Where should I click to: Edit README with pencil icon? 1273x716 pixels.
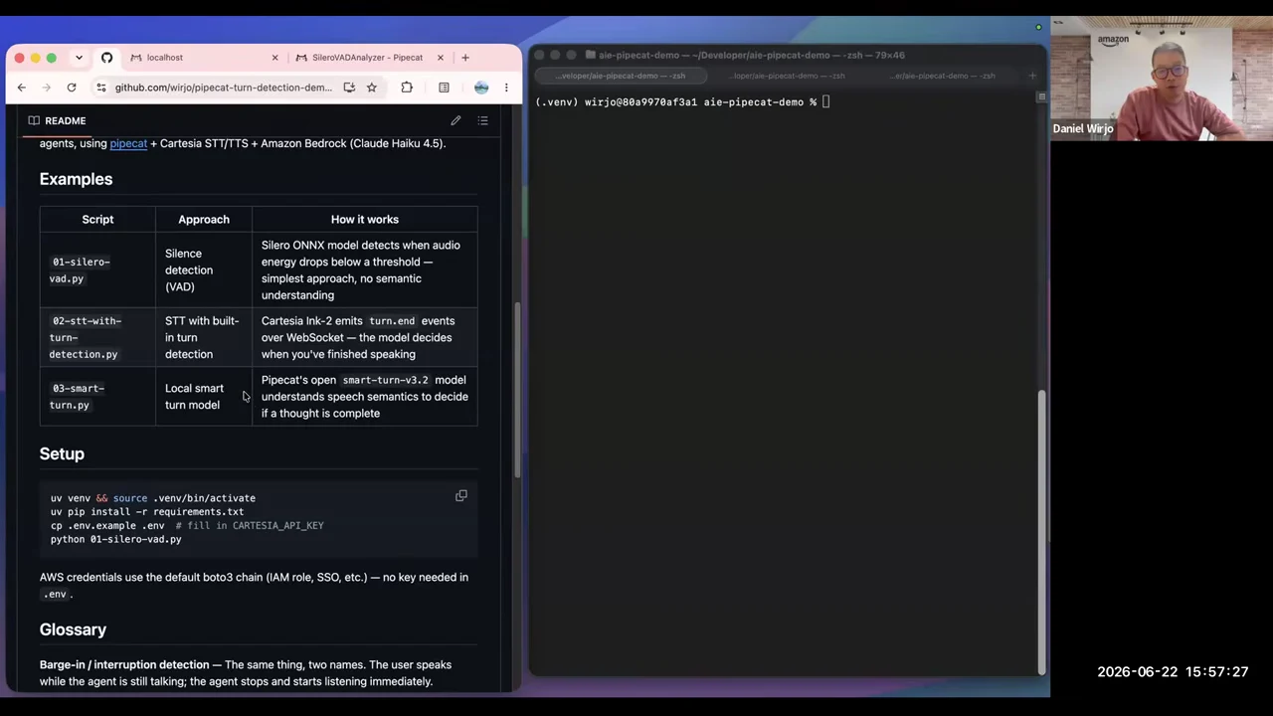[455, 120]
